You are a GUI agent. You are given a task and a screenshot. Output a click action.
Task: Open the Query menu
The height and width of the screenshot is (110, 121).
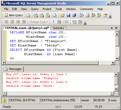(35, 9)
